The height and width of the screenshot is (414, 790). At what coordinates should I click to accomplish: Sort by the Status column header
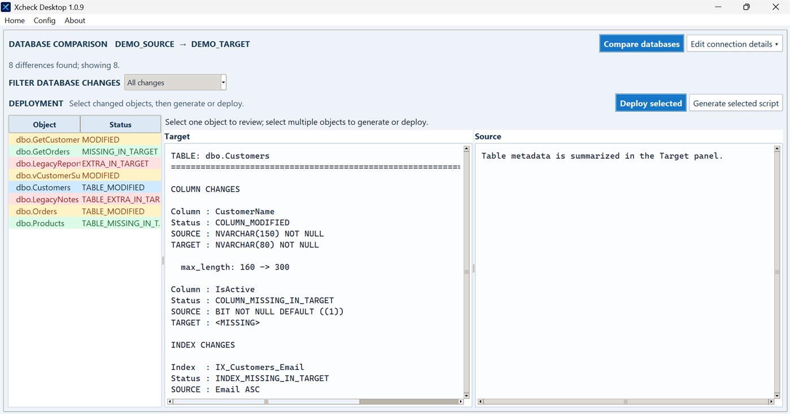tap(120, 125)
